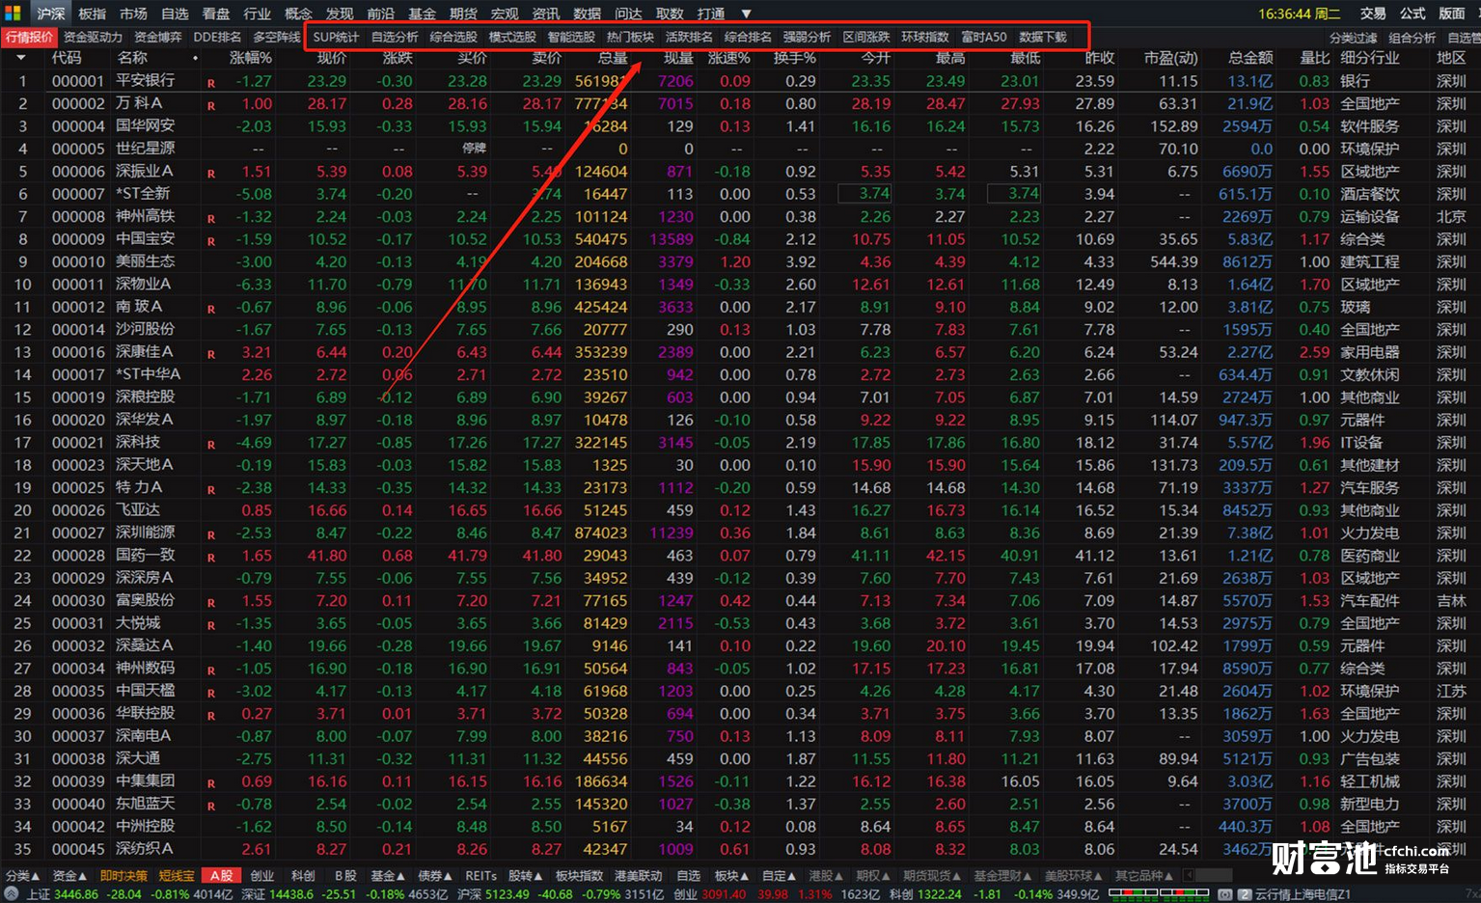Sort by the 总金额 column header
The height and width of the screenshot is (903, 1481).
click(1250, 58)
